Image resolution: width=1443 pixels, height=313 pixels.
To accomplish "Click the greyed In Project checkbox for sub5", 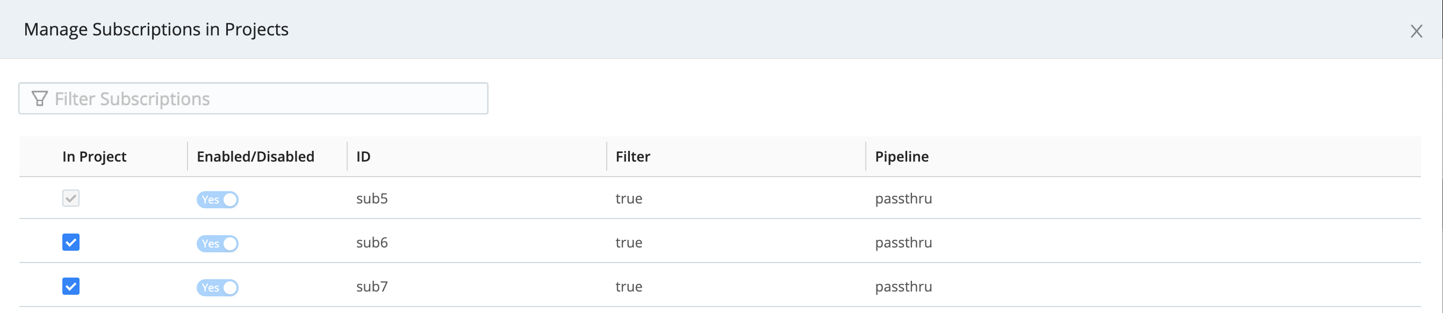I will [x=70, y=198].
